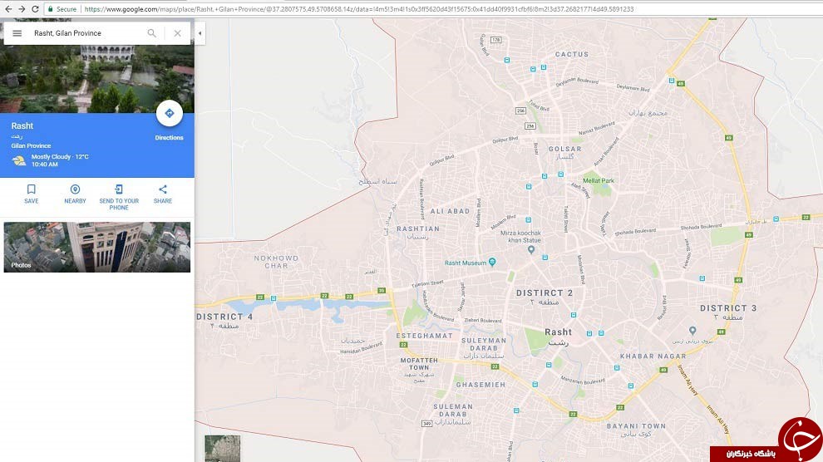This screenshot has width=823, height=462.
Task: Click the search field with Rasht, Gilan Province
Action: tap(86, 33)
